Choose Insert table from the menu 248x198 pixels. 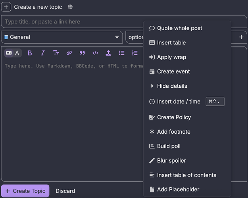187,43
